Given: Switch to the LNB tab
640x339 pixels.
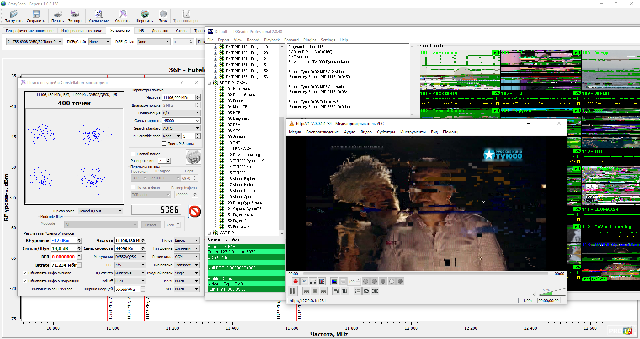Looking at the screenshot, I should 141,31.
